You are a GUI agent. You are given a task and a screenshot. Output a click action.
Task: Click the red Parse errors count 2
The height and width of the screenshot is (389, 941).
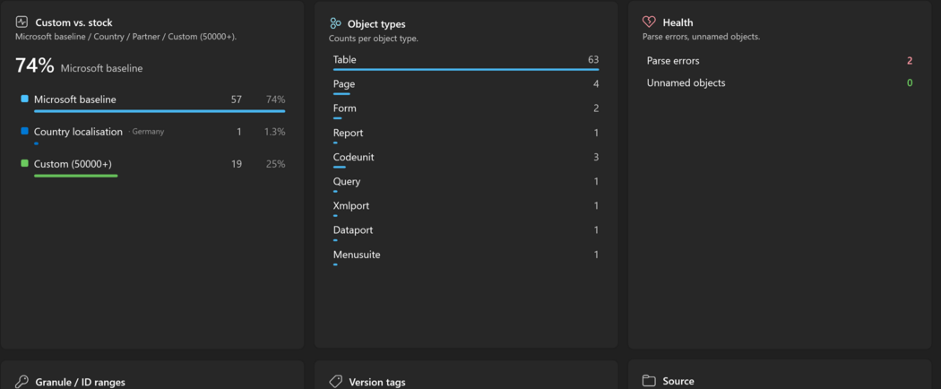(910, 61)
